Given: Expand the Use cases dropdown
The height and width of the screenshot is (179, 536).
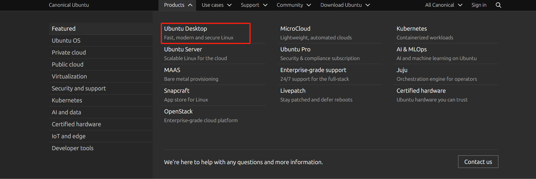Looking at the screenshot, I should [217, 5].
